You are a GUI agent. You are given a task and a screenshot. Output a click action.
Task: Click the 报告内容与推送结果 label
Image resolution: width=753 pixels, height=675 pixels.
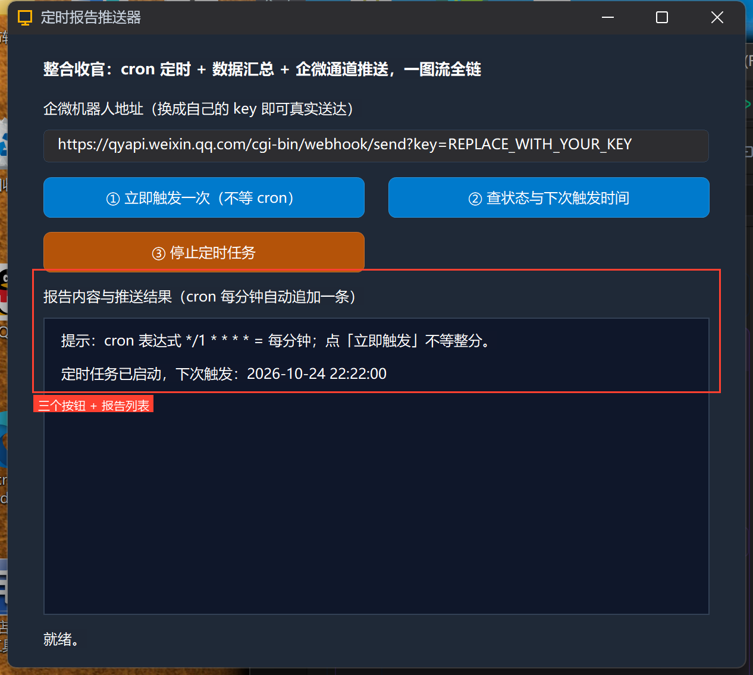coord(199,297)
